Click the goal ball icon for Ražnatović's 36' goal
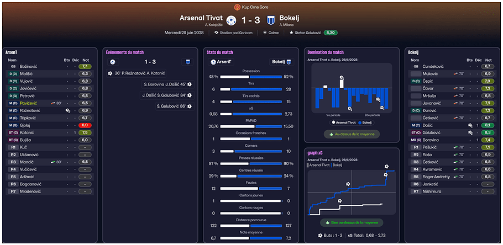 click(x=111, y=73)
